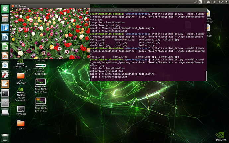Open the Text Editor notepad launcher icon
This screenshot has height=143, width=229.
click(5, 84)
